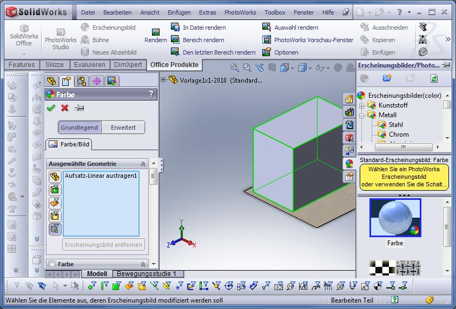This screenshot has height=309, width=456.
Task: Open the Extras menu
Action: (207, 12)
